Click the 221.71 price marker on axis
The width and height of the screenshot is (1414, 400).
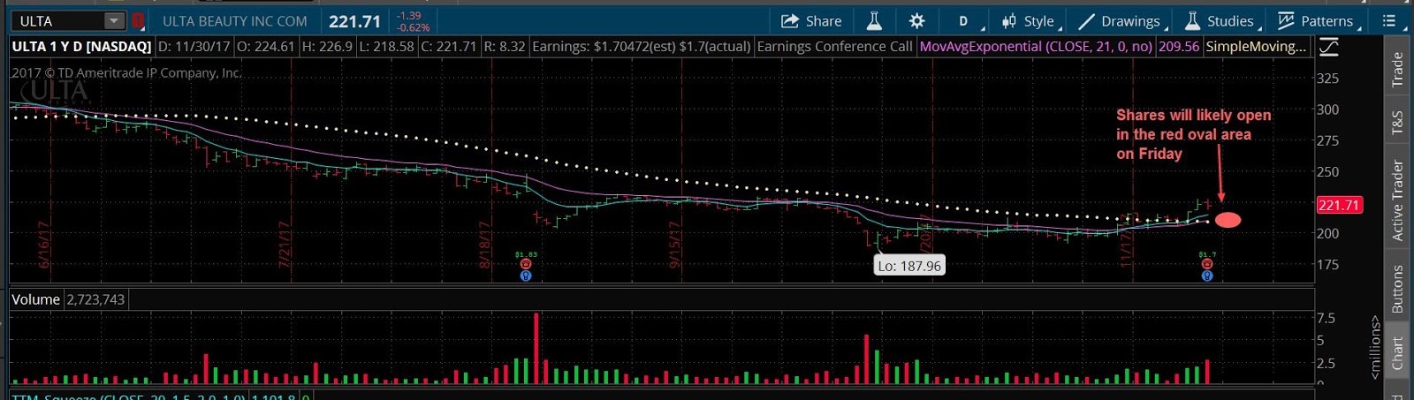point(1339,205)
